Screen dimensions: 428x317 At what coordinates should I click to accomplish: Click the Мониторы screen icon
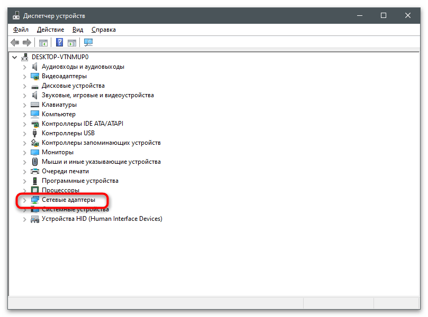[x=35, y=152]
